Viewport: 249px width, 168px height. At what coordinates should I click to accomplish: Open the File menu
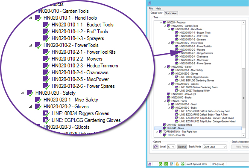(x=151, y=9)
